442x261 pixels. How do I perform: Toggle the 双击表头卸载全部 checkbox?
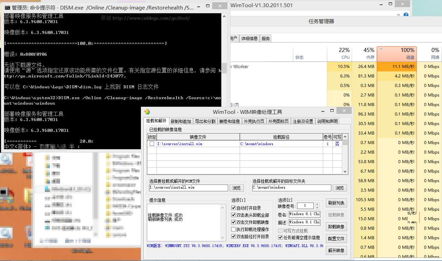234,215
